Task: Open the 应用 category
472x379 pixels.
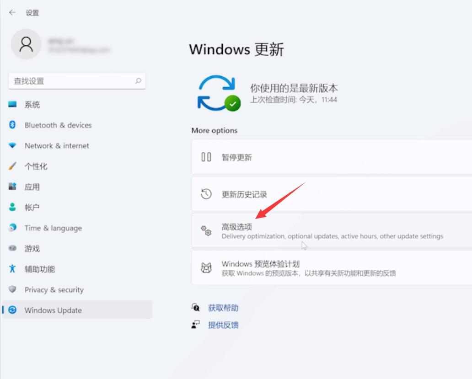Action: pyautogui.click(x=77, y=187)
